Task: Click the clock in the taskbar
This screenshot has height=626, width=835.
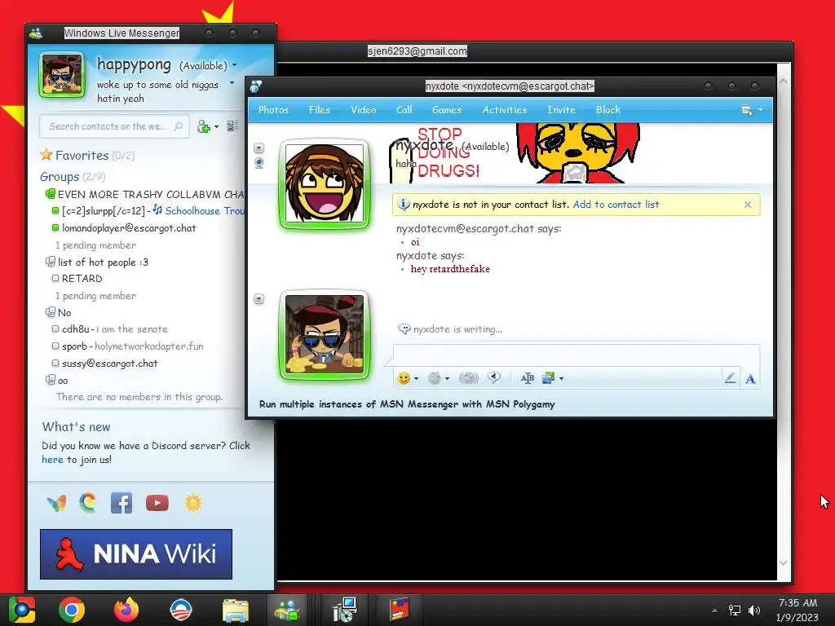Action: coord(797,610)
